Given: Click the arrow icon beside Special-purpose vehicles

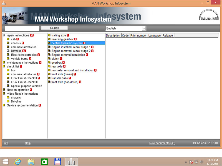Looking at the screenshot, I should click(x=8, y=86).
